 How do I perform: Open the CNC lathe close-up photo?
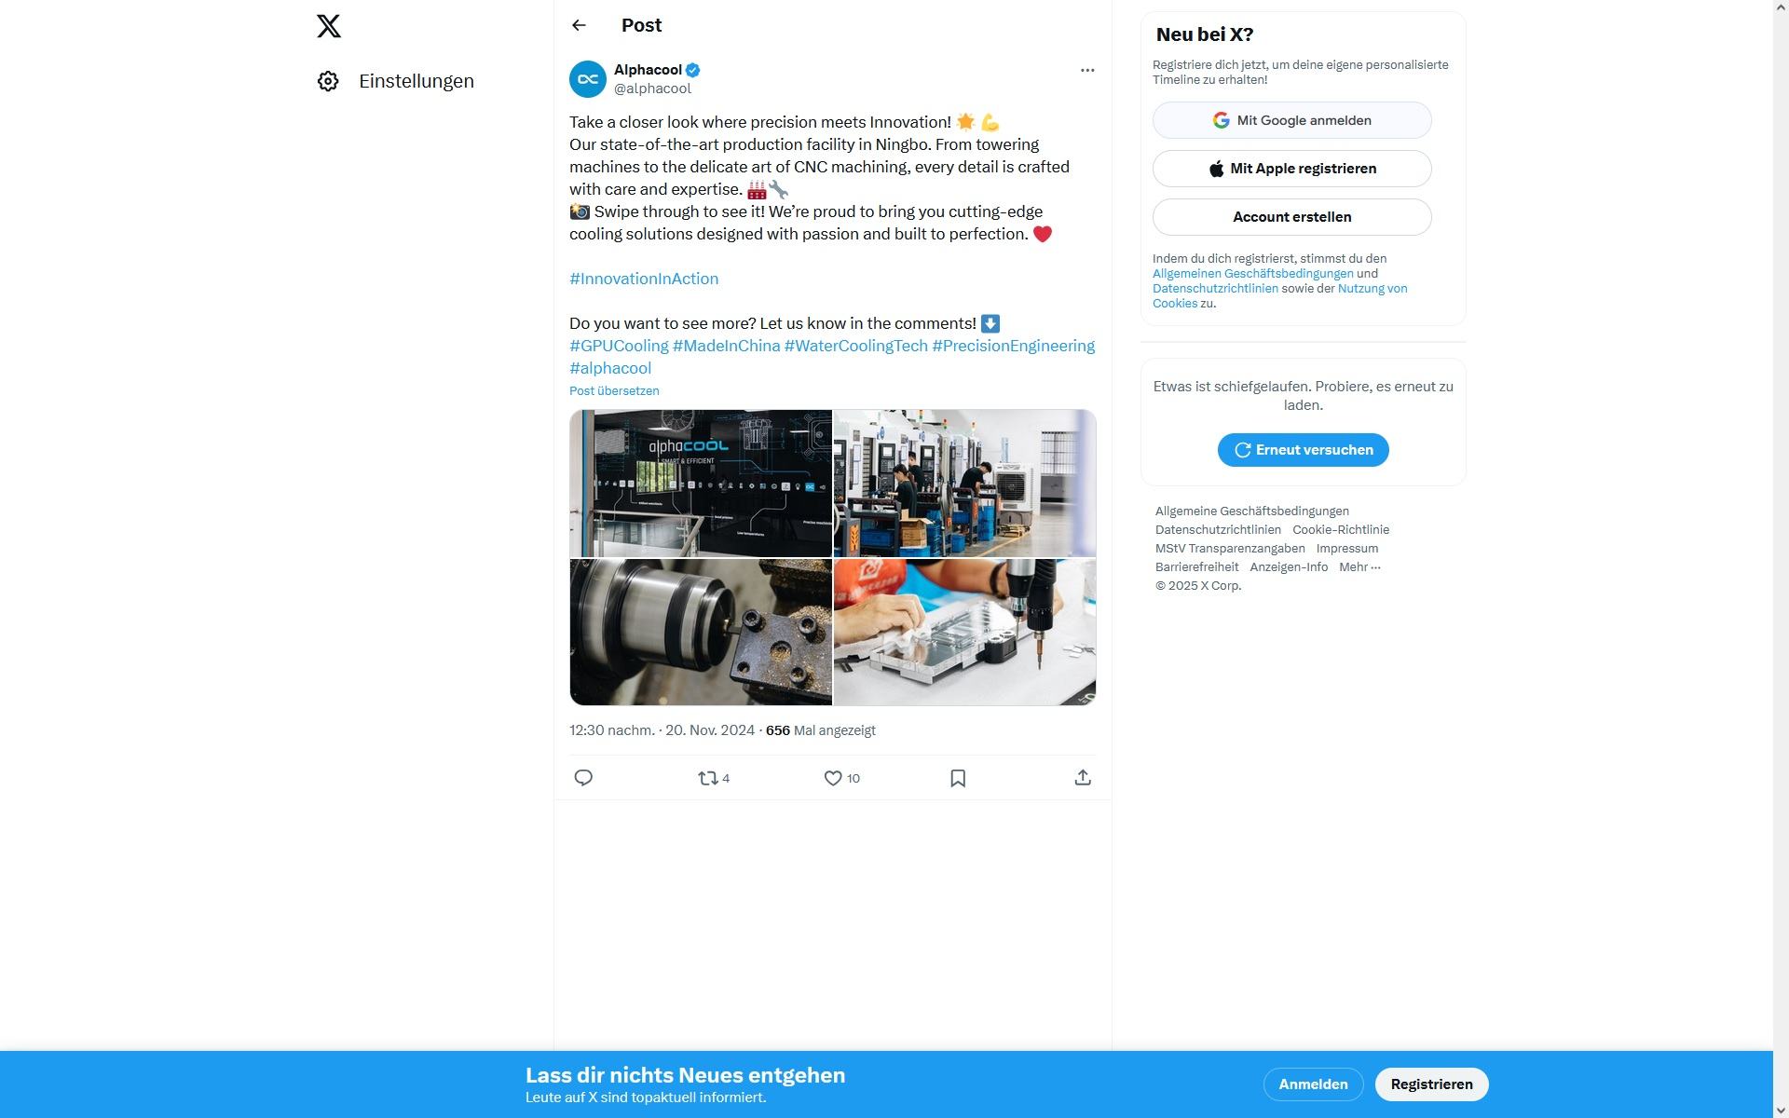click(x=701, y=633)
